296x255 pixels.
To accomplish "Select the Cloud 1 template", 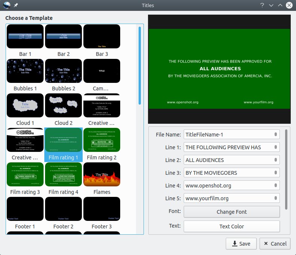I will [x=25, y=105].
